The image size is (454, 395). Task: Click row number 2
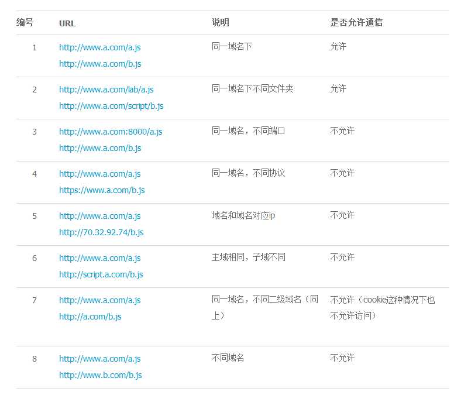coord(35,90)
